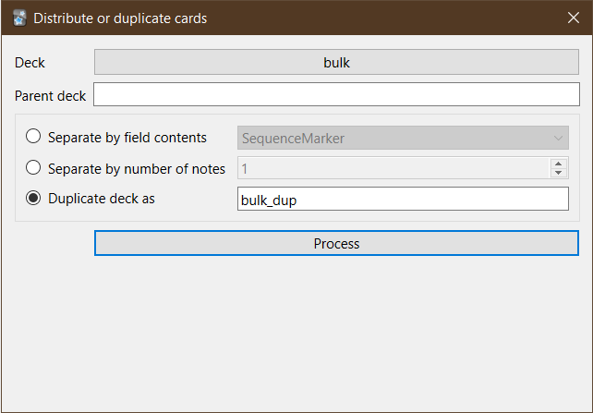Screen dimensions: 593x413
Task: Click the dialog title text in title bar
Action: (120, 18)
